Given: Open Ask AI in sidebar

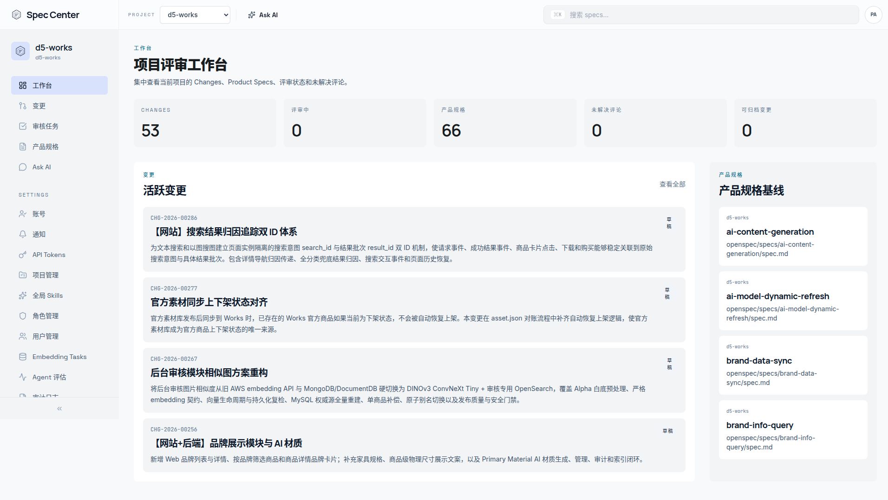Looking at the screenshot, I should click(x=59, y=167).
